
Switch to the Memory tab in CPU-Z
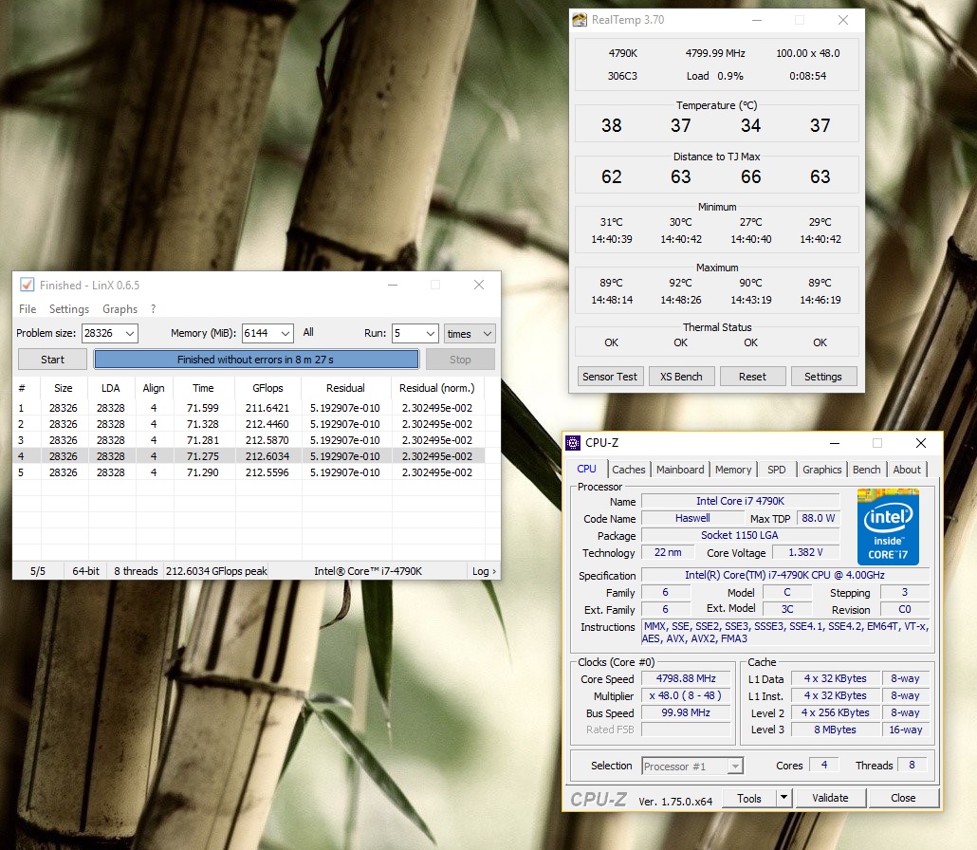pos(732,470)
